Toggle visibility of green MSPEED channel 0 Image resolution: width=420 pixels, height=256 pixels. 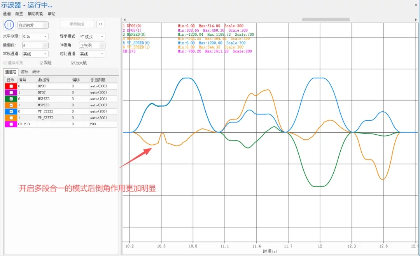click(x=11, y=99)
